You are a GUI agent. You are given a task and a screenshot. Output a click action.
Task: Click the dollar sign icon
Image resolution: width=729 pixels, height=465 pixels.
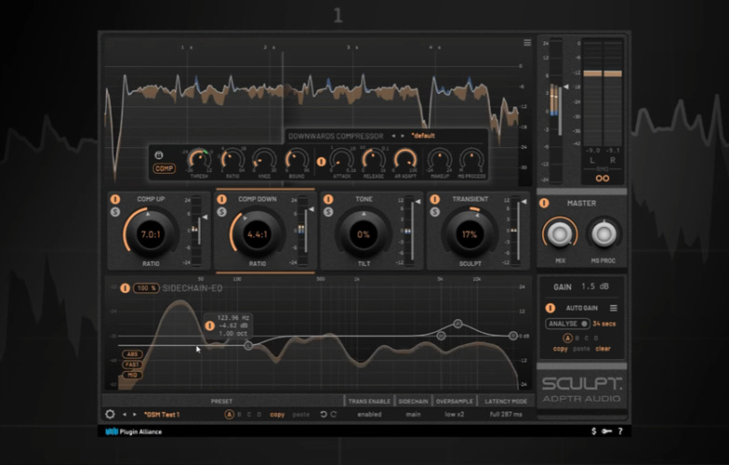594,432
